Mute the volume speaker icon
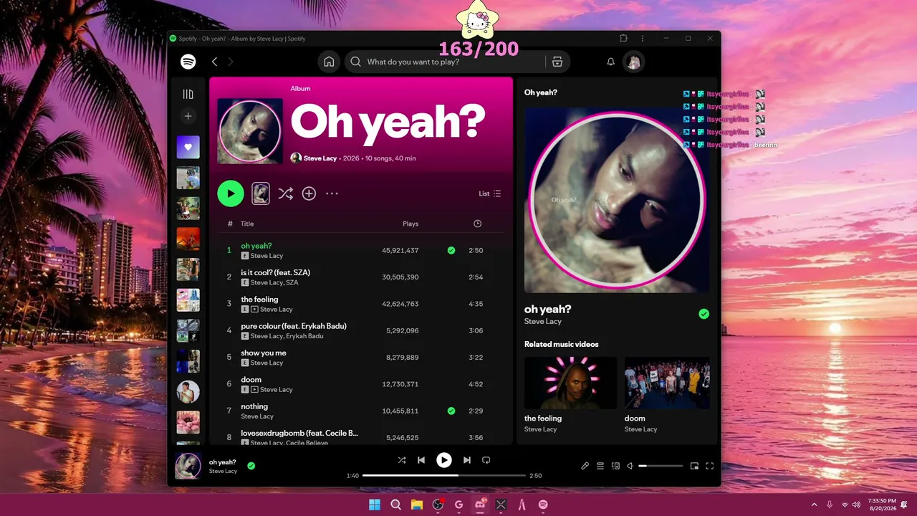 coord(630,466)
